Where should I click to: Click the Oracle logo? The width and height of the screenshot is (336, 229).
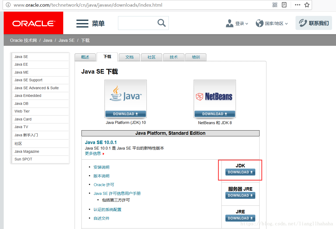(x=33, y=23)
